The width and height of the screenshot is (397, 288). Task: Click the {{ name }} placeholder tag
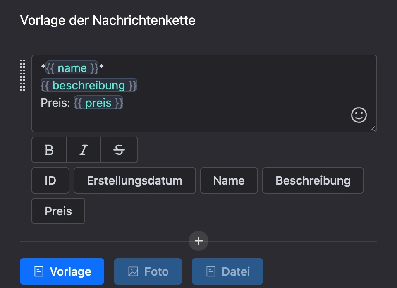coord(72,68)
